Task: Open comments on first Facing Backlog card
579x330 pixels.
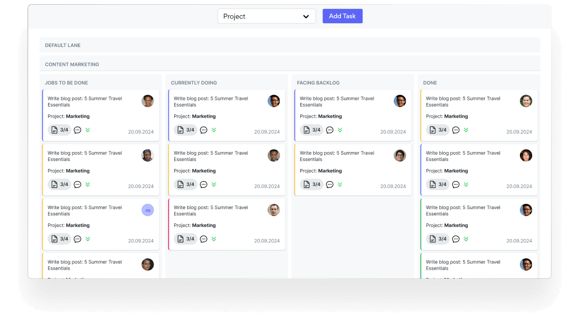Action: [330, 130]
